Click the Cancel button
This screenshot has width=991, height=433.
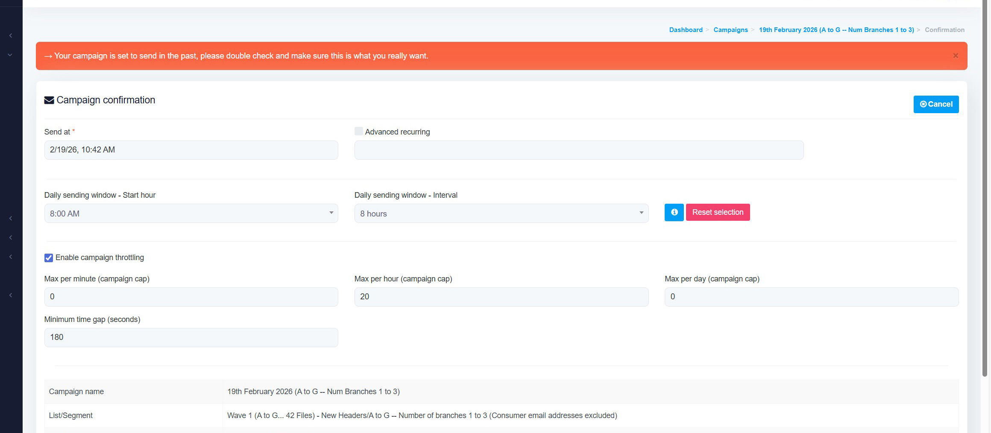pos(936,104)
